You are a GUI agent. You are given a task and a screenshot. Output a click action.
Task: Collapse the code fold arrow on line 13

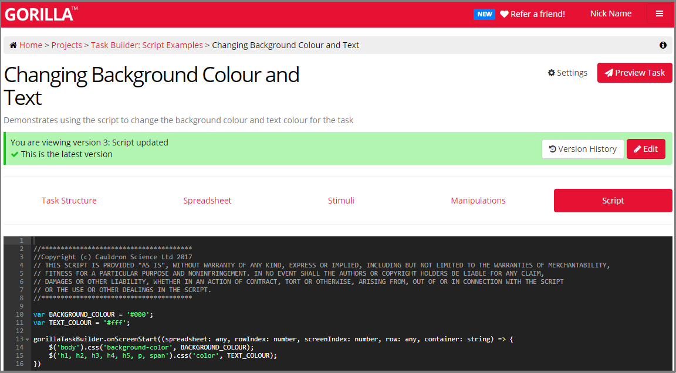click(28, 340)
